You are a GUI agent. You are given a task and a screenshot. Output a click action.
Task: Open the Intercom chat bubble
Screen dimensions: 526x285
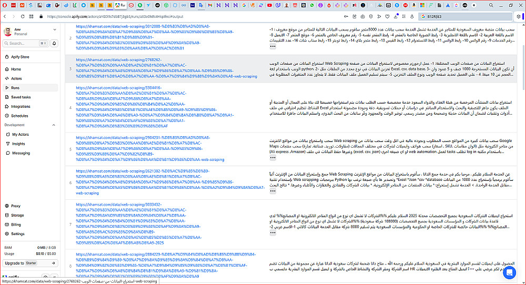coord(509,272)
